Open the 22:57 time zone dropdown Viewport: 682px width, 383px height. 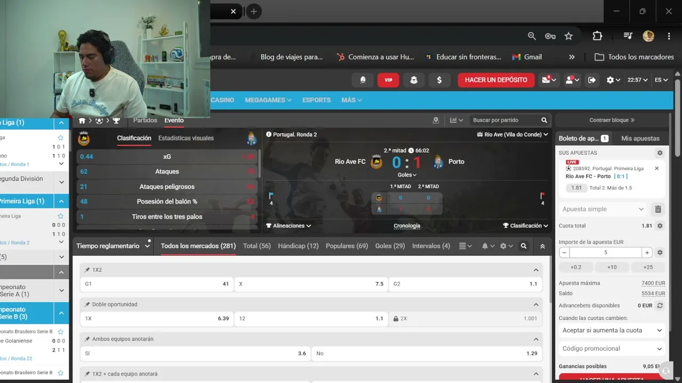[x=637, y=80]
